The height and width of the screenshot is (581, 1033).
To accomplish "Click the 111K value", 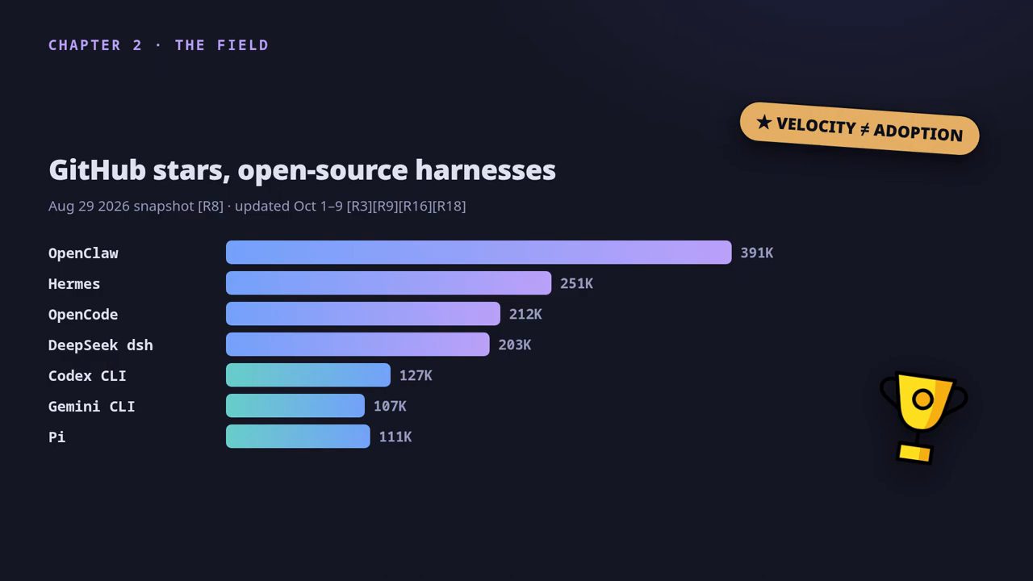I will (x=395, y=437).
